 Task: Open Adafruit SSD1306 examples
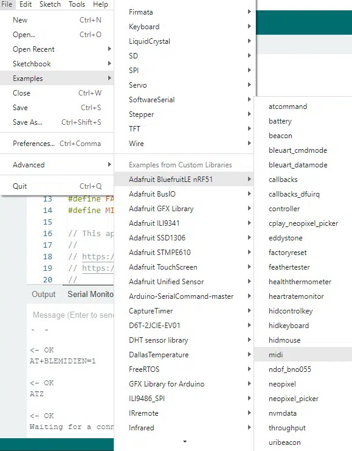184,238
